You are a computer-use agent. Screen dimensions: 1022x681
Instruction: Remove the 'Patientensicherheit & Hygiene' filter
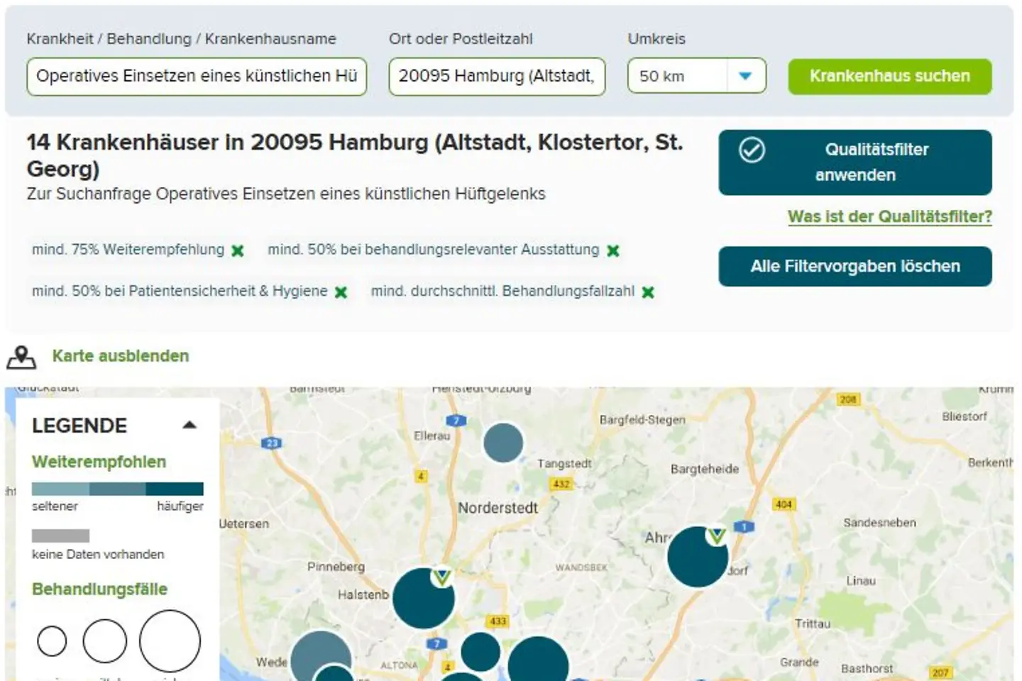(x=341, y=292)
